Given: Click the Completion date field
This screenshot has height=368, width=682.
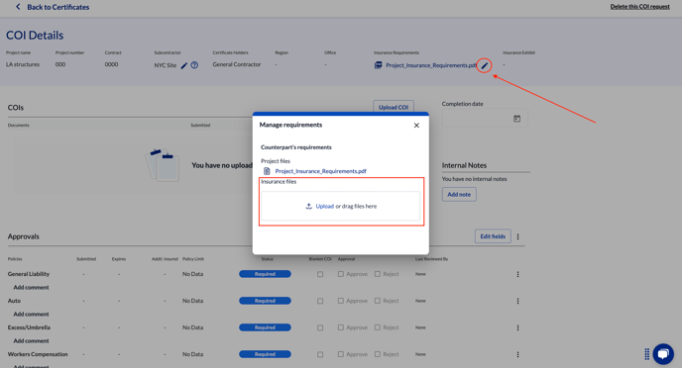Looking at the screenshot, I should (x=485, y=118).
